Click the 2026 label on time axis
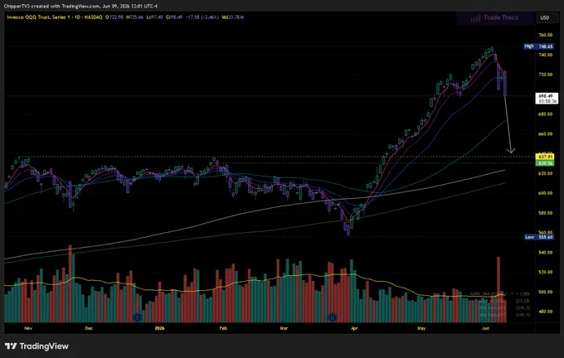Viewport: 564px width, 358px height. coord(159,328)
